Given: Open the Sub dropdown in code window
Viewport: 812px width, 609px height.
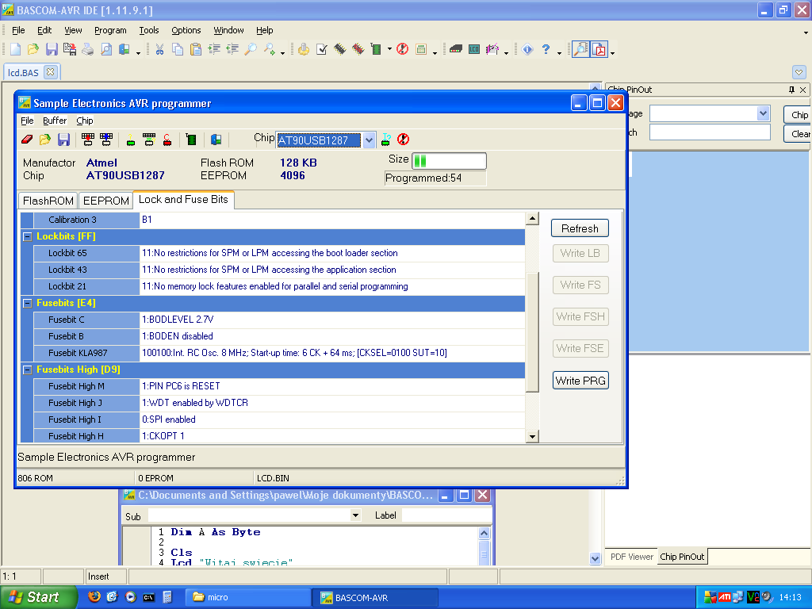Looking at the screenshot, I should point(355,515).
